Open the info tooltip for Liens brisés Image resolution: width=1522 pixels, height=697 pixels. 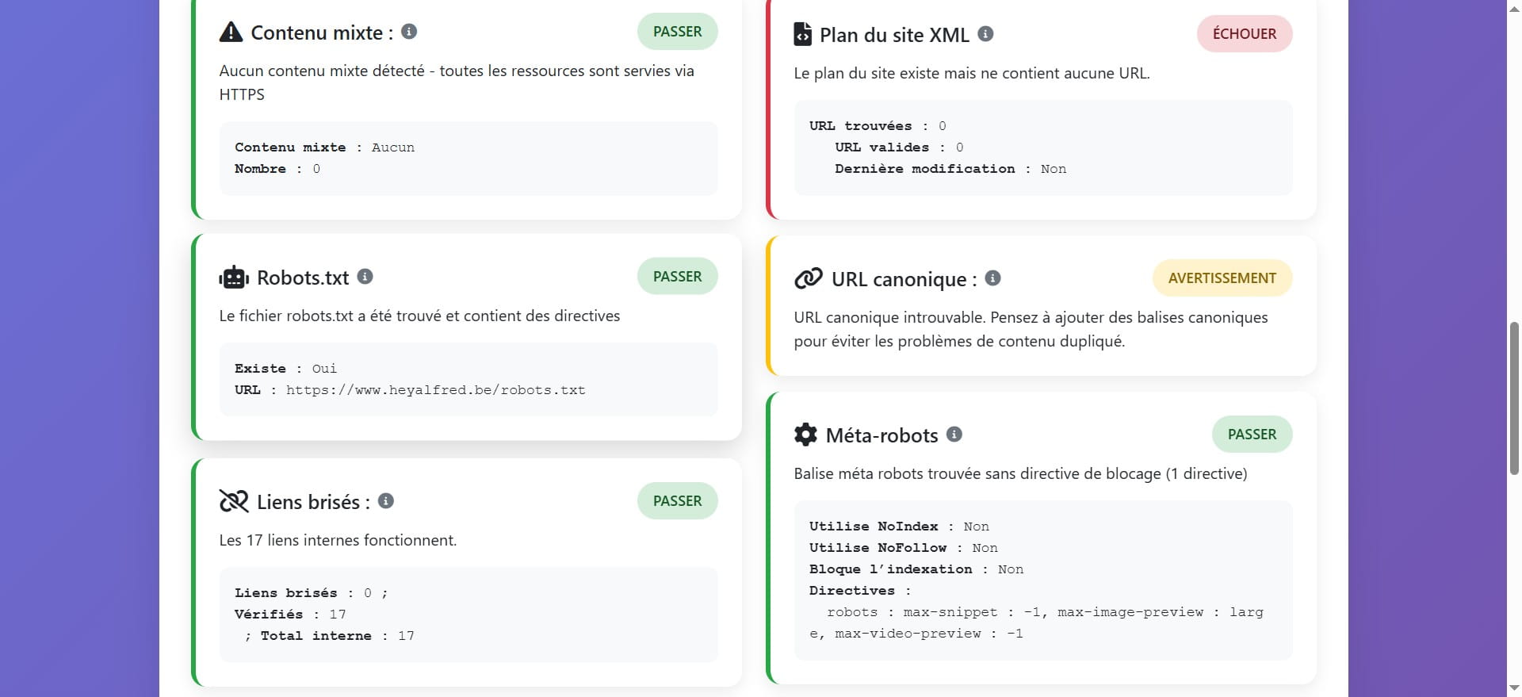(x=386, y=500)
